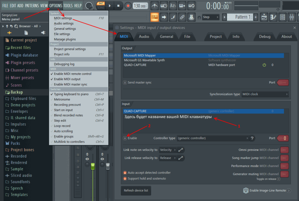Turn on Enable Image-Line Remote

point(289,191)
